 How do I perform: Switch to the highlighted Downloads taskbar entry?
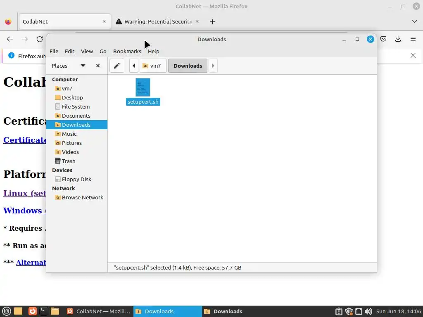tap(168, 311)
